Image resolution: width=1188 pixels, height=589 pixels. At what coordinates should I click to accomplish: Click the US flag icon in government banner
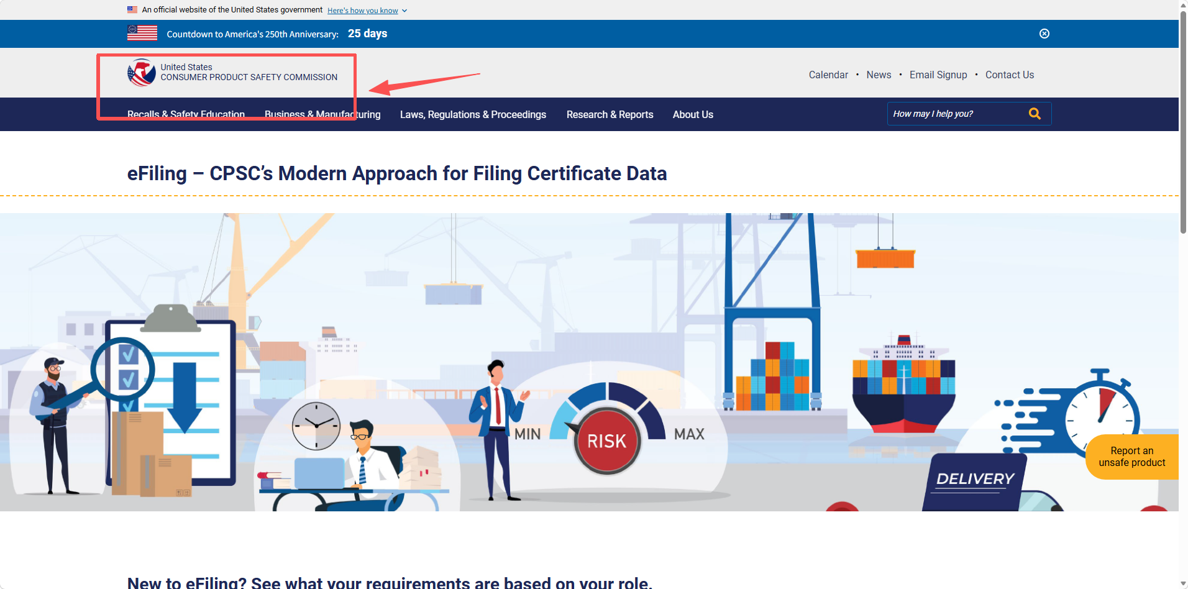(132, 9)
